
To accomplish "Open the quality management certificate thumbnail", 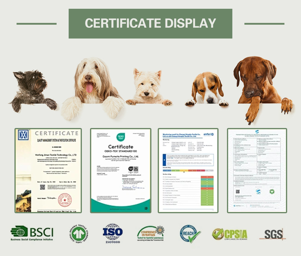I will [x=48, y=170].
